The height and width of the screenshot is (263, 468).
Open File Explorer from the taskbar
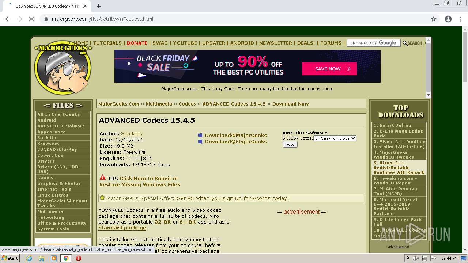point(41,258)
